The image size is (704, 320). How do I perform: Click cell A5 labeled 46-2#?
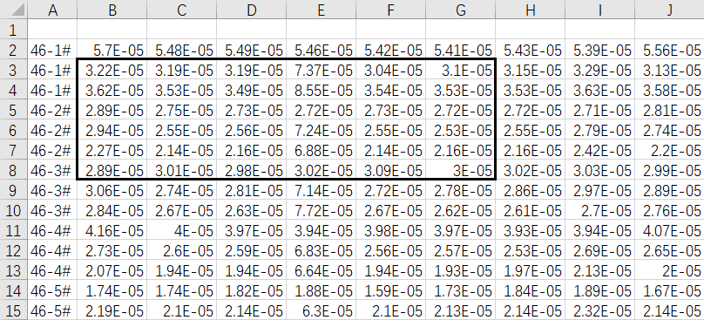point(52,110)
